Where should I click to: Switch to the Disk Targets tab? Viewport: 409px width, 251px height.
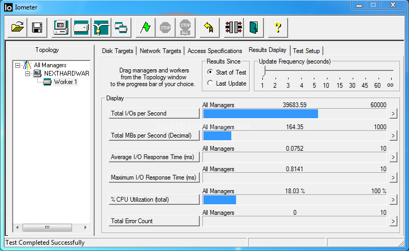tap(118, 51)
